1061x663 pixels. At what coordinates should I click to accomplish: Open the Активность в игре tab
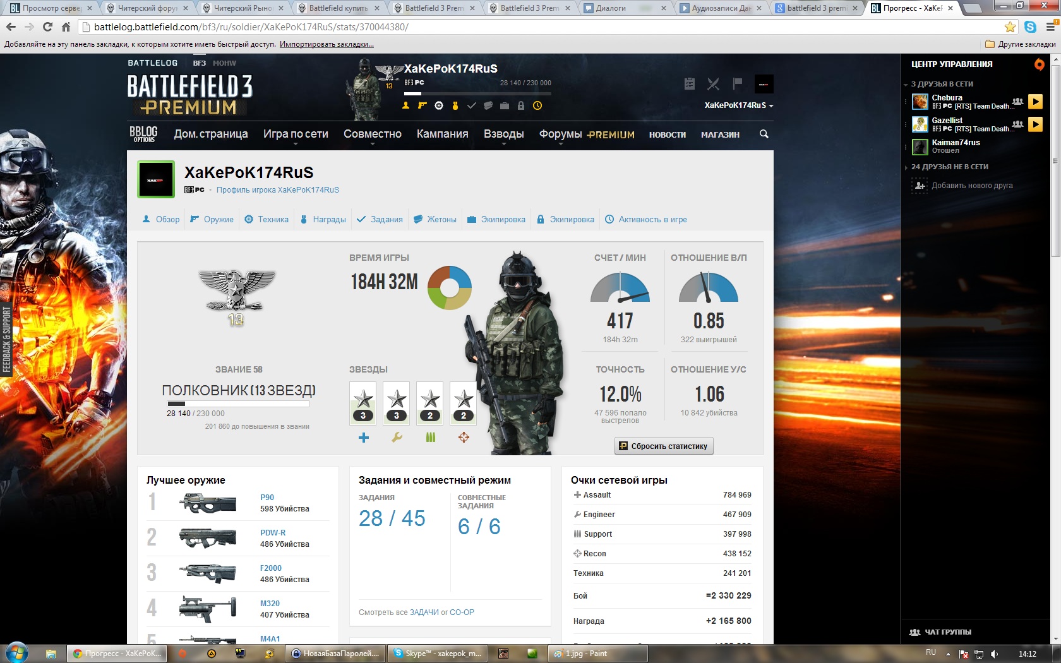point(646,220)
